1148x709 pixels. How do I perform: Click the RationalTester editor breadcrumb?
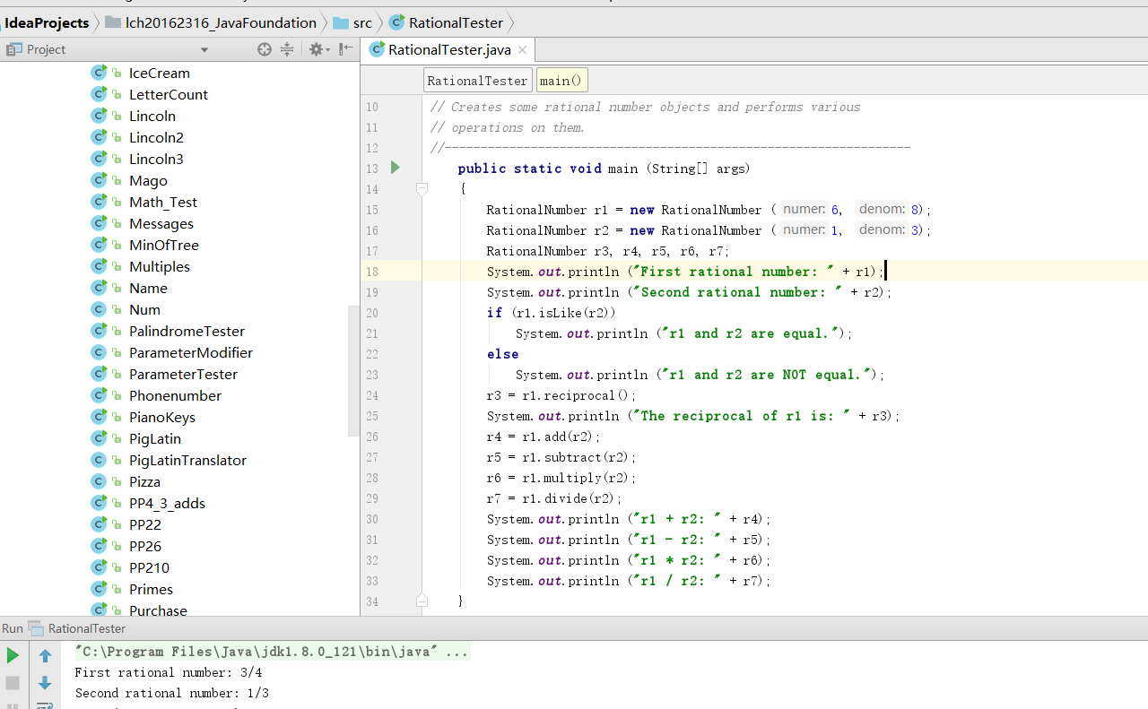pyautogui.click(x=478, y=81)
